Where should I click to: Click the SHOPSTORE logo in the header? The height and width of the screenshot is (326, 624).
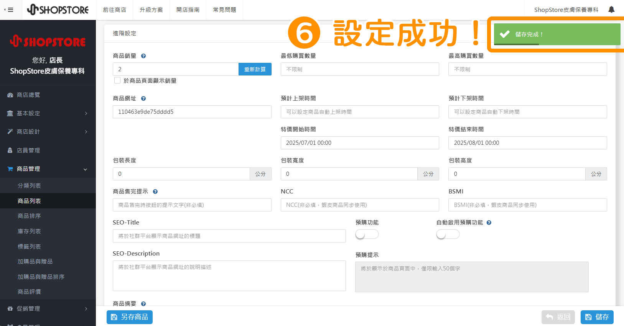[58, 10]
